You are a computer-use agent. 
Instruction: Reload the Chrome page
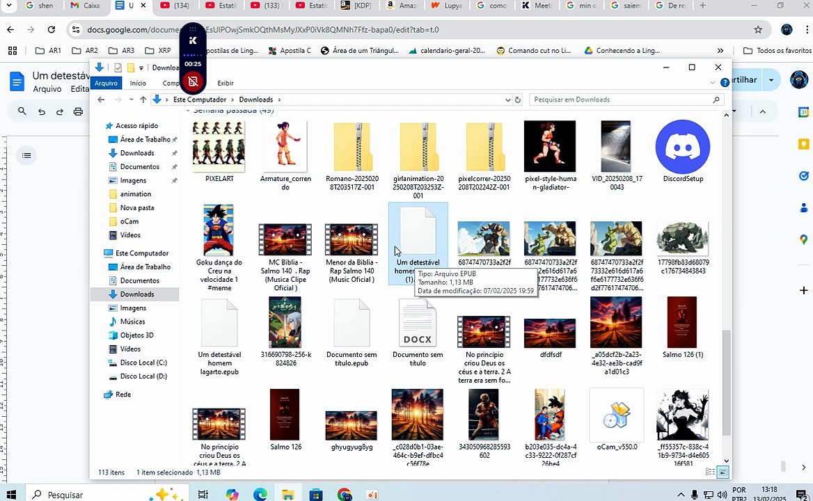[x=52, y=29]
